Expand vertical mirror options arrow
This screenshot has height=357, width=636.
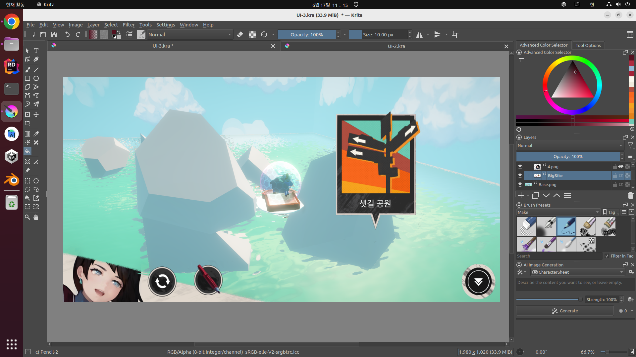(446, 34)
